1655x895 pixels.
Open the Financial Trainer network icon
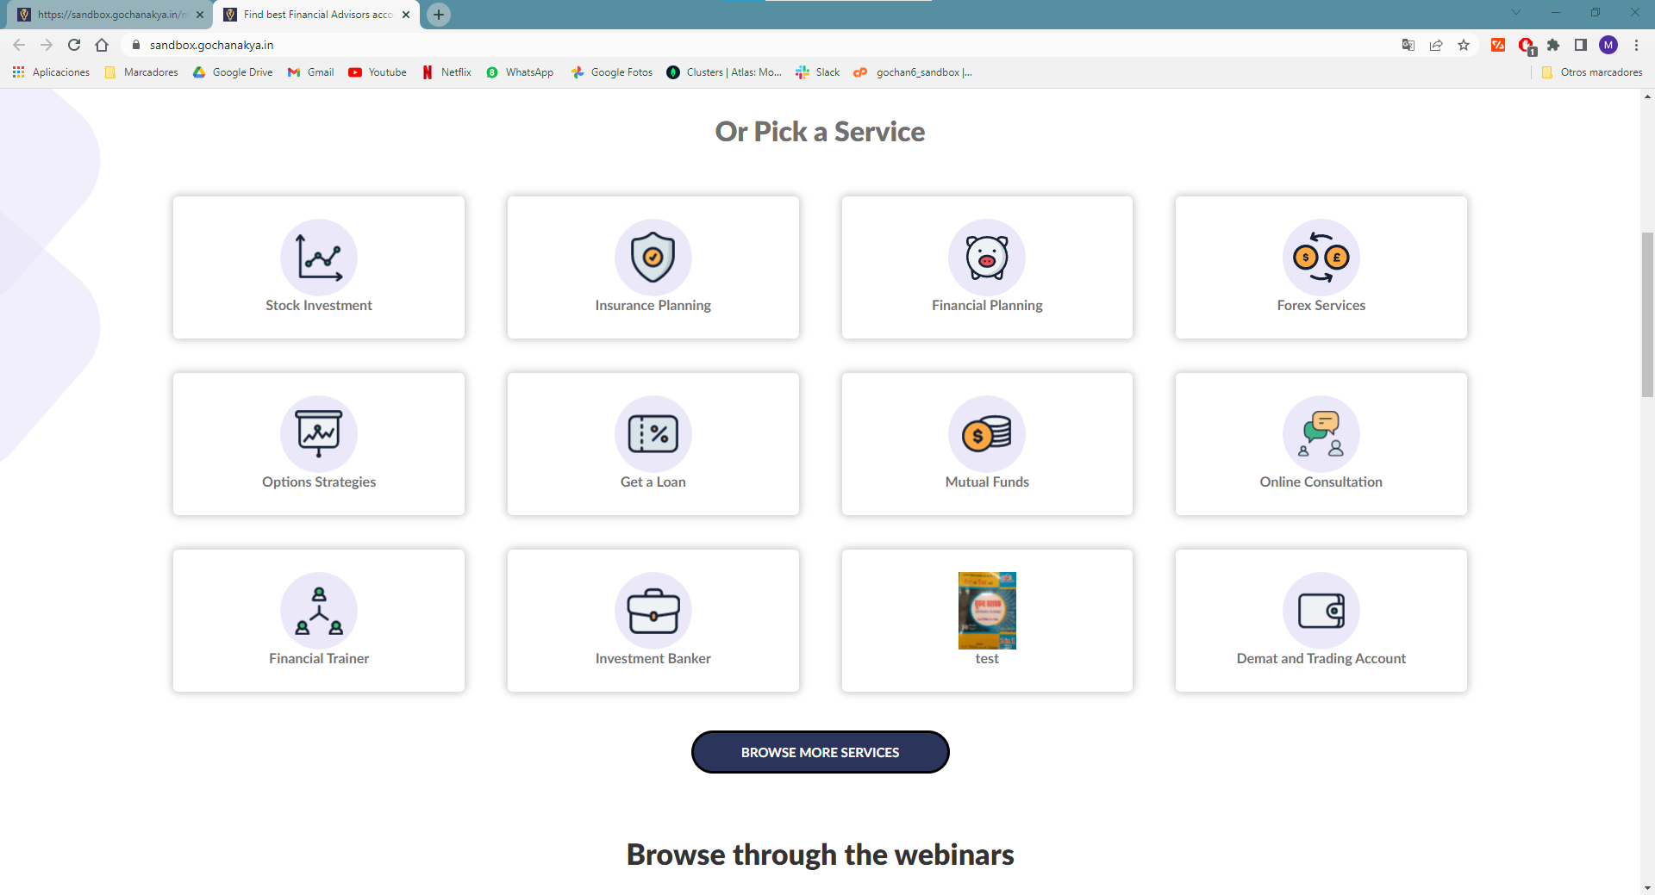pyautogui.click(x=319, y=611)
